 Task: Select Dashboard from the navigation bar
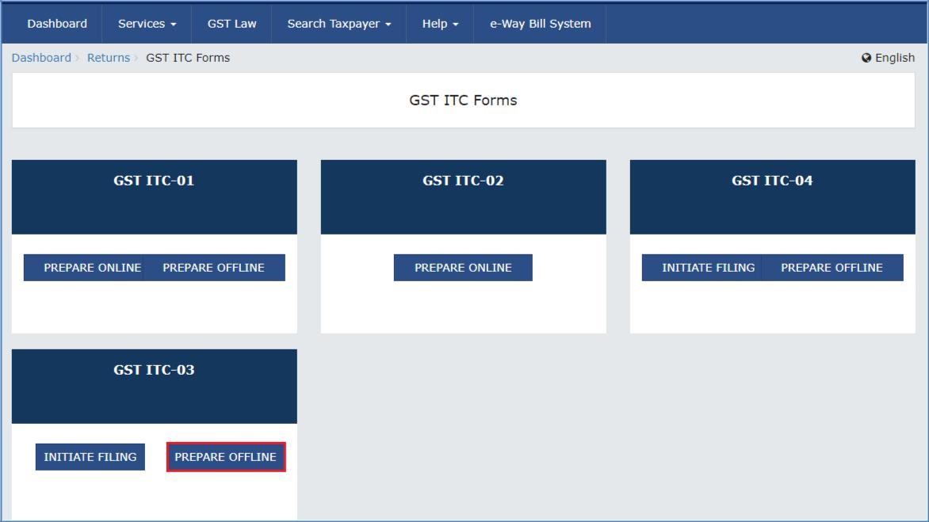pyautogui.click(x=56, y=23)
